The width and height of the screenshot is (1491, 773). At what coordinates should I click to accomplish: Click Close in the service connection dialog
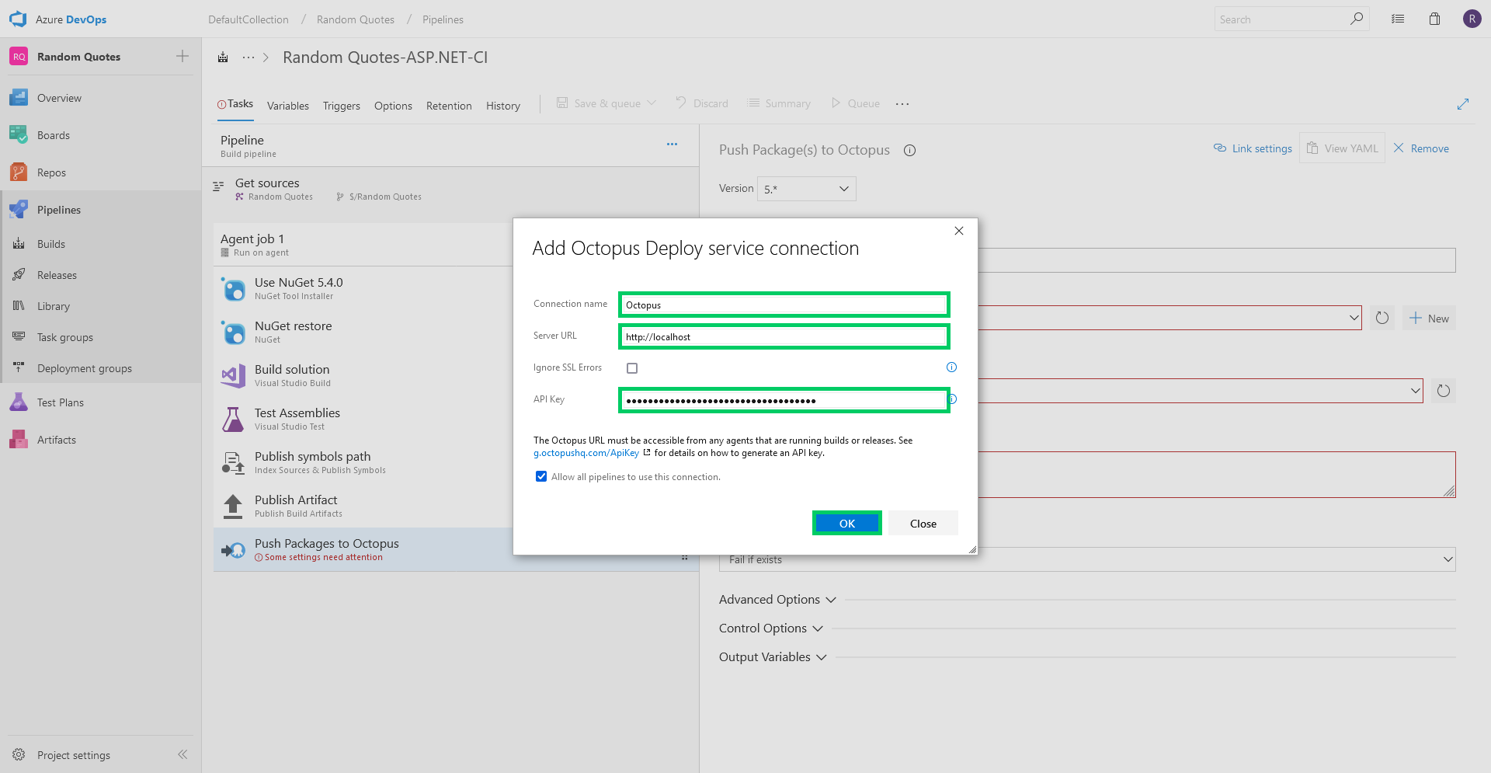(x=923, y=523)
